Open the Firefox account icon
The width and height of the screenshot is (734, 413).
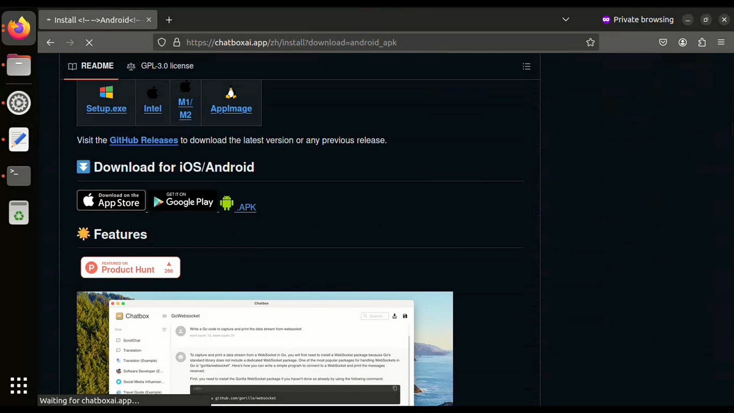(x=683, y=42)
